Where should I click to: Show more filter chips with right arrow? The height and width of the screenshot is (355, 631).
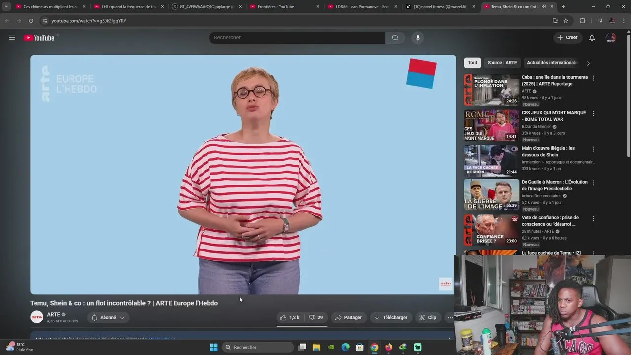tap(588, 63)
